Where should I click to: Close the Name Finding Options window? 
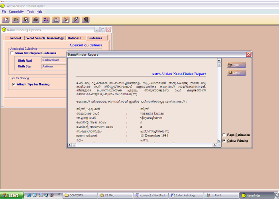[x=108, y=30]
